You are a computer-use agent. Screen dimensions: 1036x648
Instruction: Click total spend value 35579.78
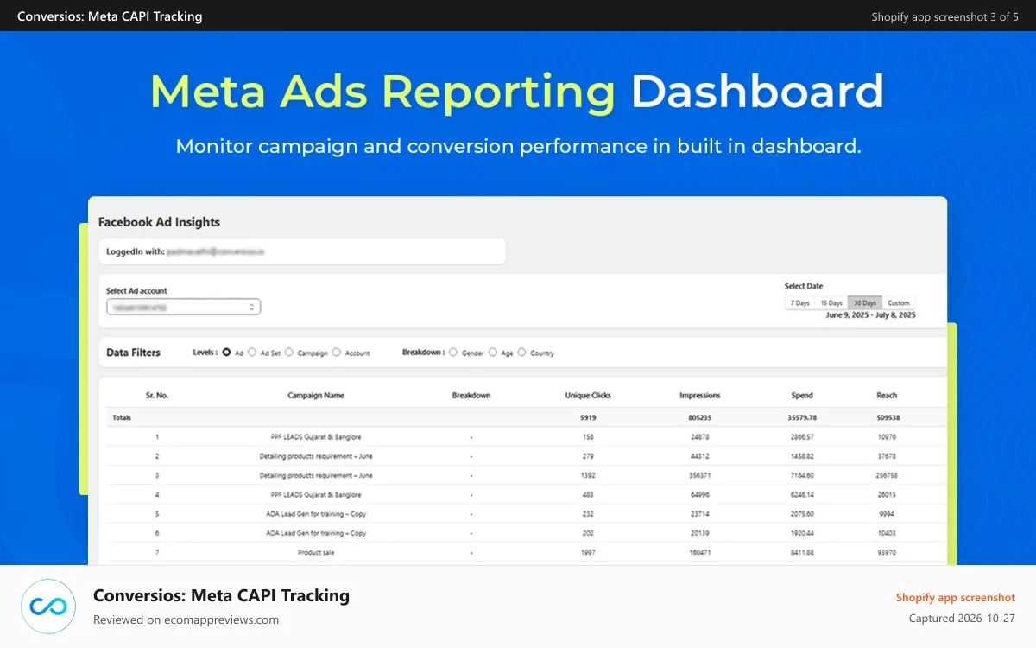tap(802, 418)
